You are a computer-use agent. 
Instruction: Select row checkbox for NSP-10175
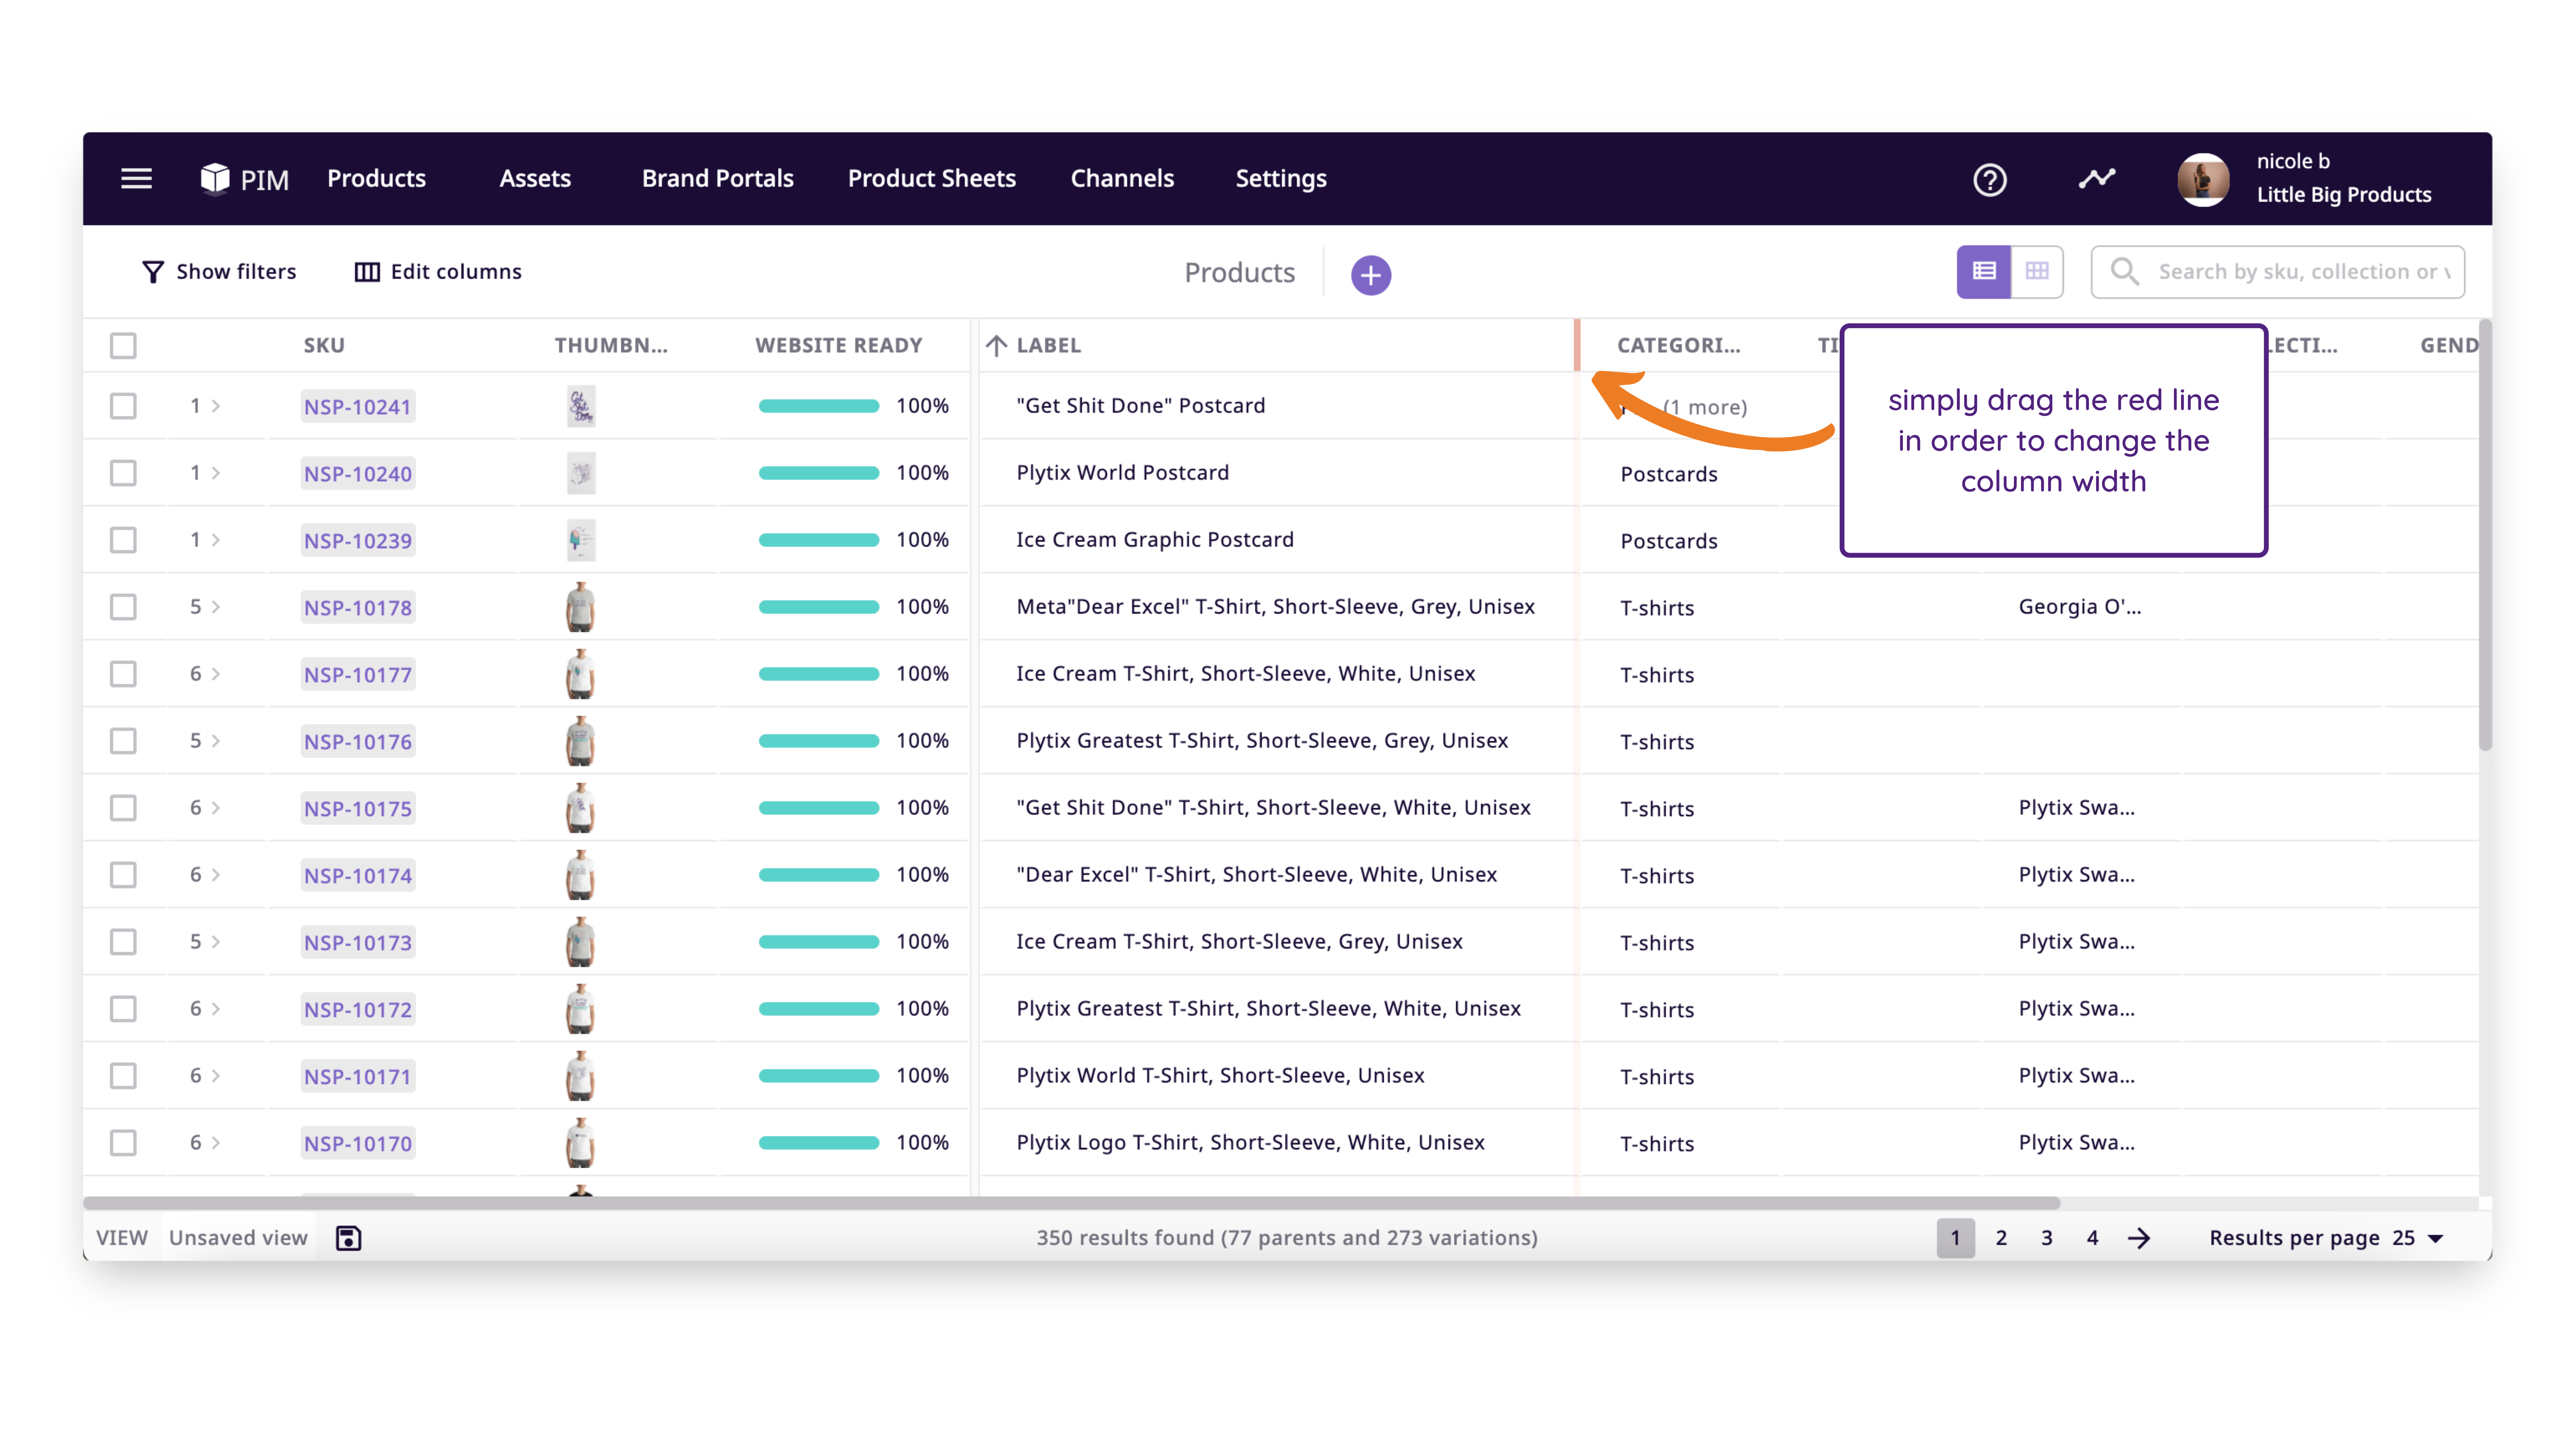click(123, 808)
